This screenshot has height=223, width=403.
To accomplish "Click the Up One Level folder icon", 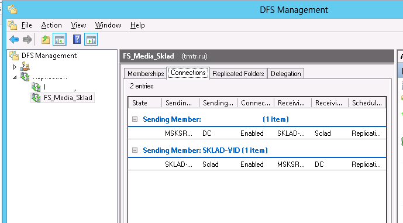I will 46,40.
